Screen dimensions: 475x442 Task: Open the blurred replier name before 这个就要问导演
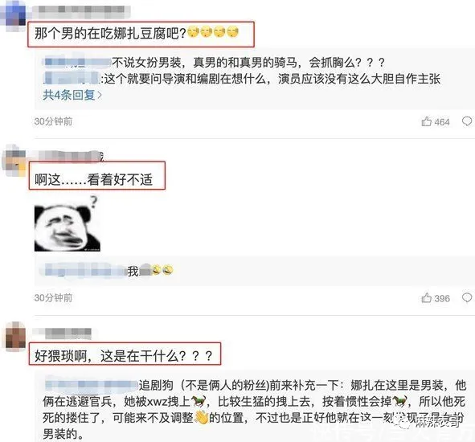coord(72,78)
